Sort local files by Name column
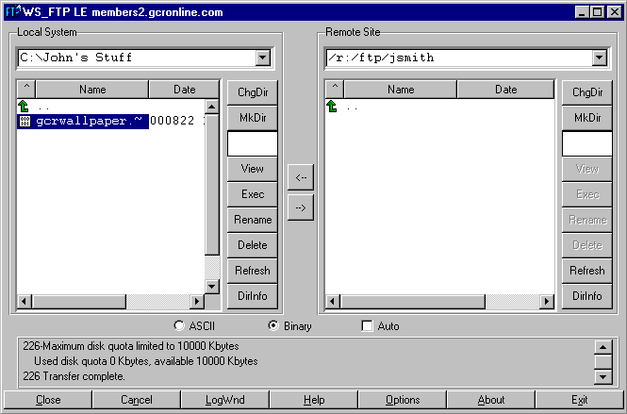The height and width of the screenshot is (414, 627). coord(92,89)
